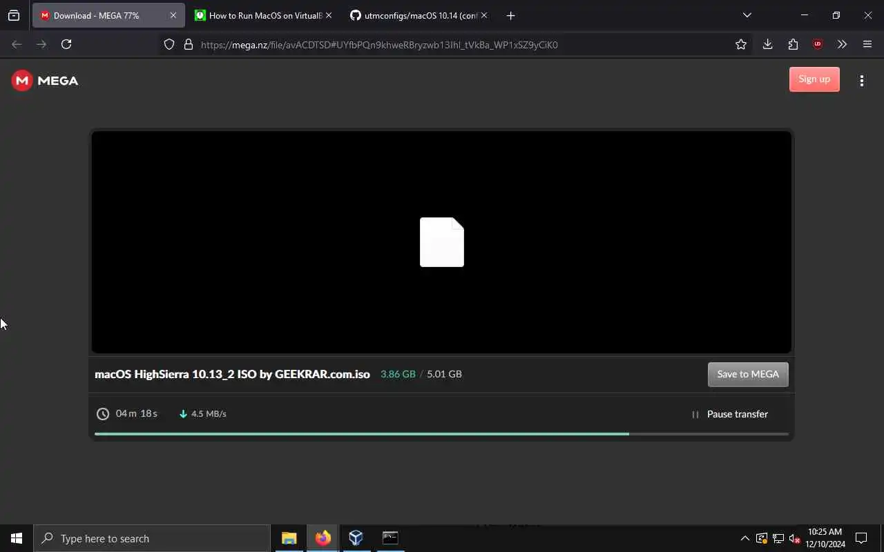Open the MEGA three-dot options menu
The height and width of the screenshot is (552, 884).
[x=862, y=81]
